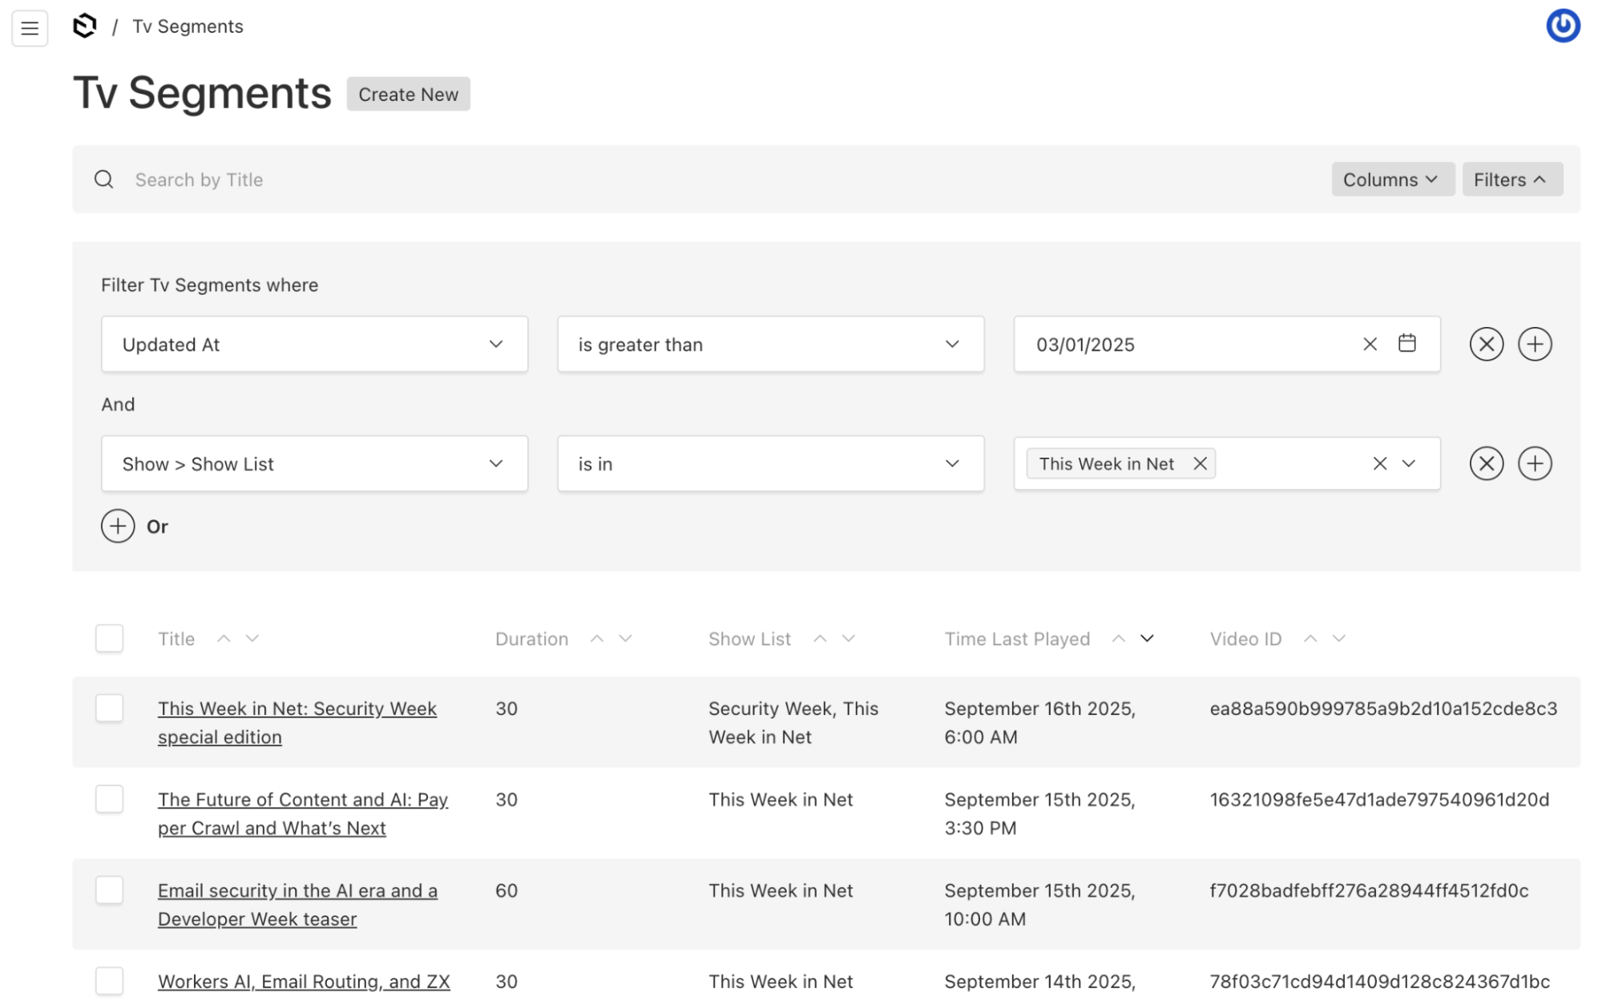Add an Or filter group
The width and height of the screenshot is (1602, 1001).
tap(118, 527)
